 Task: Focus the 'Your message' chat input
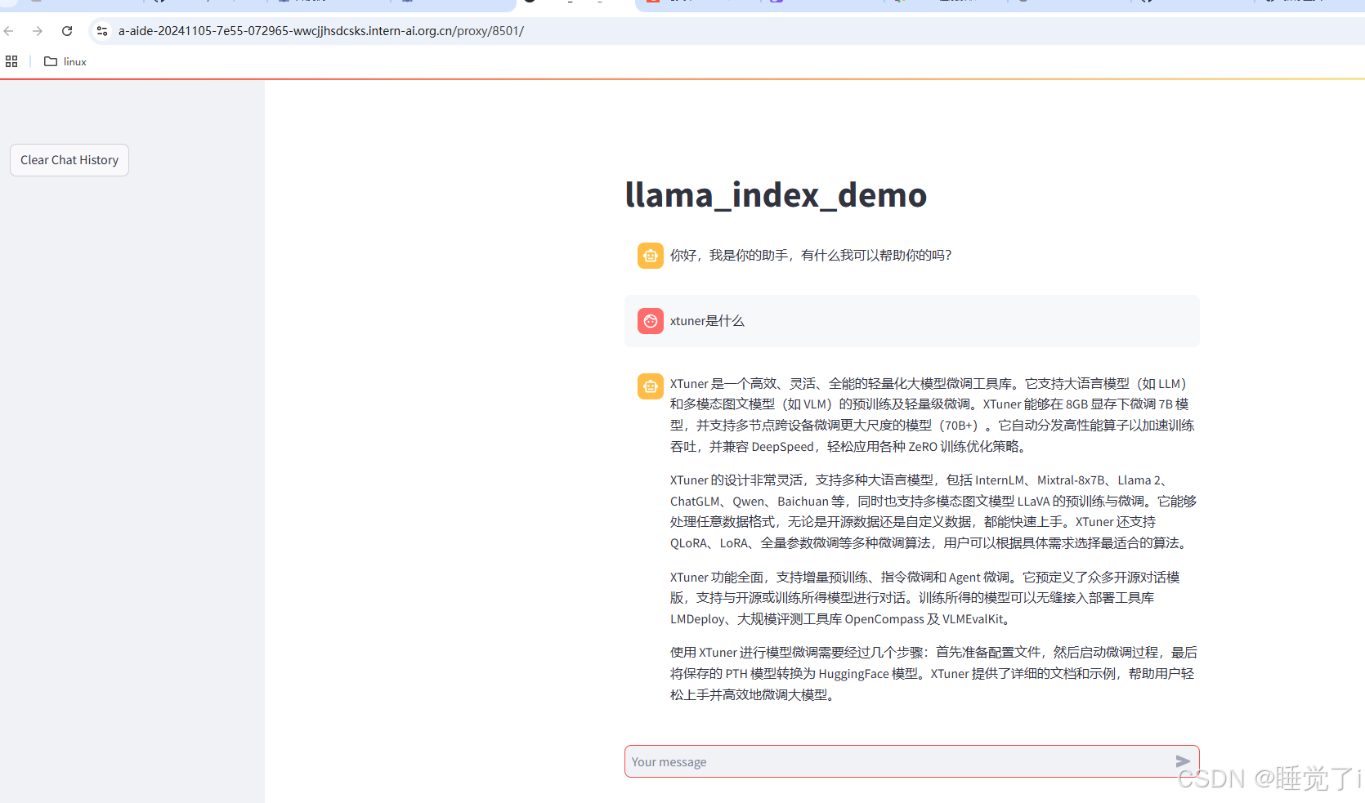[899, 761]
